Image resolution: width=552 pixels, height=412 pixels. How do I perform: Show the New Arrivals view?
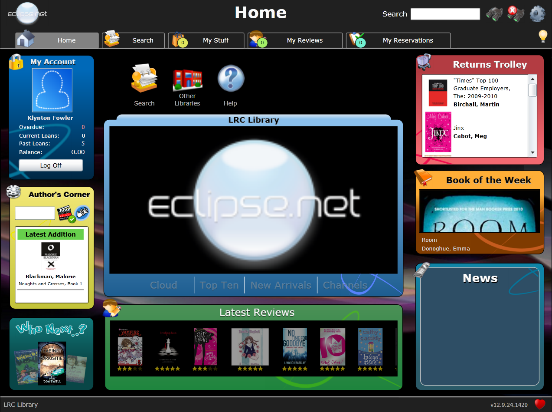pyautogui.click(x=281, y=285)
